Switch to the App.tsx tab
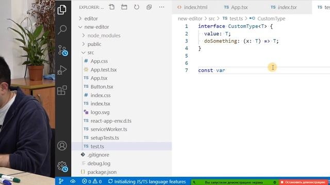 tap(236, 7)
